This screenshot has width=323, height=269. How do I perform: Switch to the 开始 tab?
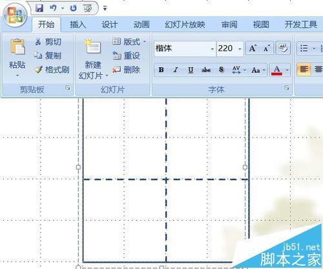[x=46, y=25]
